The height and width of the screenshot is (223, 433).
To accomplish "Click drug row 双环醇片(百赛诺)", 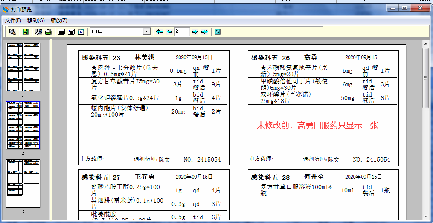I will click(286, 98).
